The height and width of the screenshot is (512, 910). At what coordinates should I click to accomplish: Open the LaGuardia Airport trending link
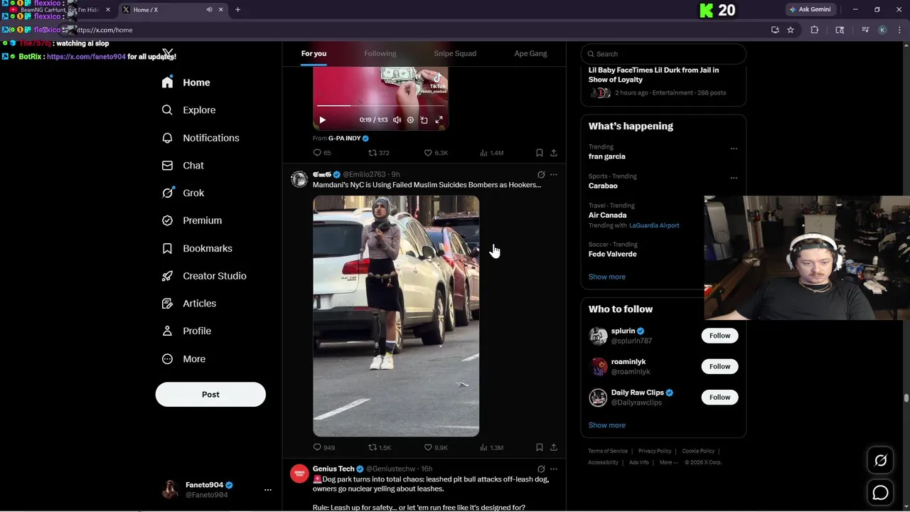[x=654, y=225]
